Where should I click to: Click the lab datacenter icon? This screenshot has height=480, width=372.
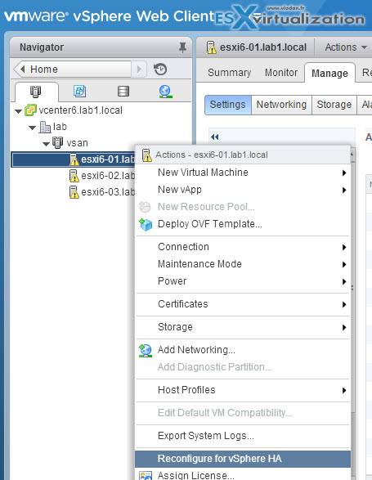coord(45,127)
